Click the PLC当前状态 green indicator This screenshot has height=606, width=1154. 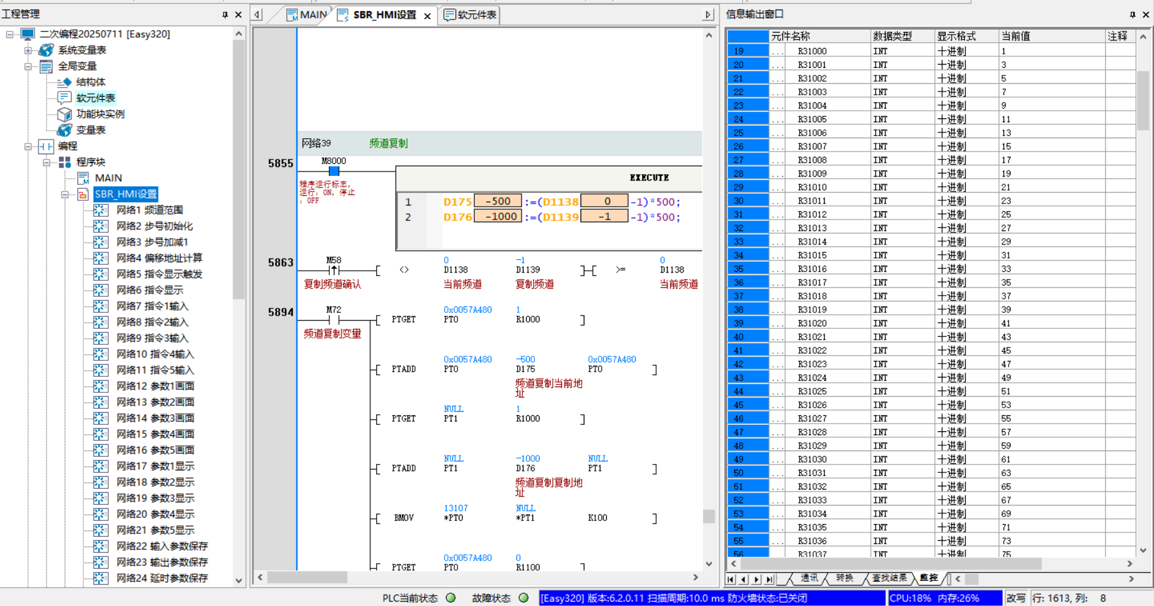click(451, 598)
